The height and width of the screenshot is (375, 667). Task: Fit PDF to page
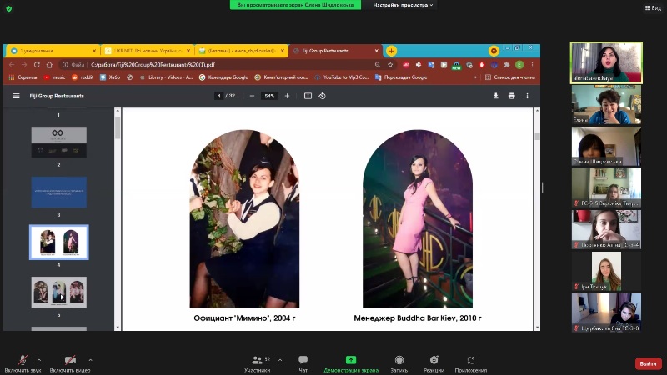click(308, 96)
